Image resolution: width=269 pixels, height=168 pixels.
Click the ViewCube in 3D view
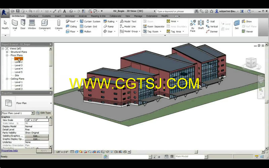point(251,62)
